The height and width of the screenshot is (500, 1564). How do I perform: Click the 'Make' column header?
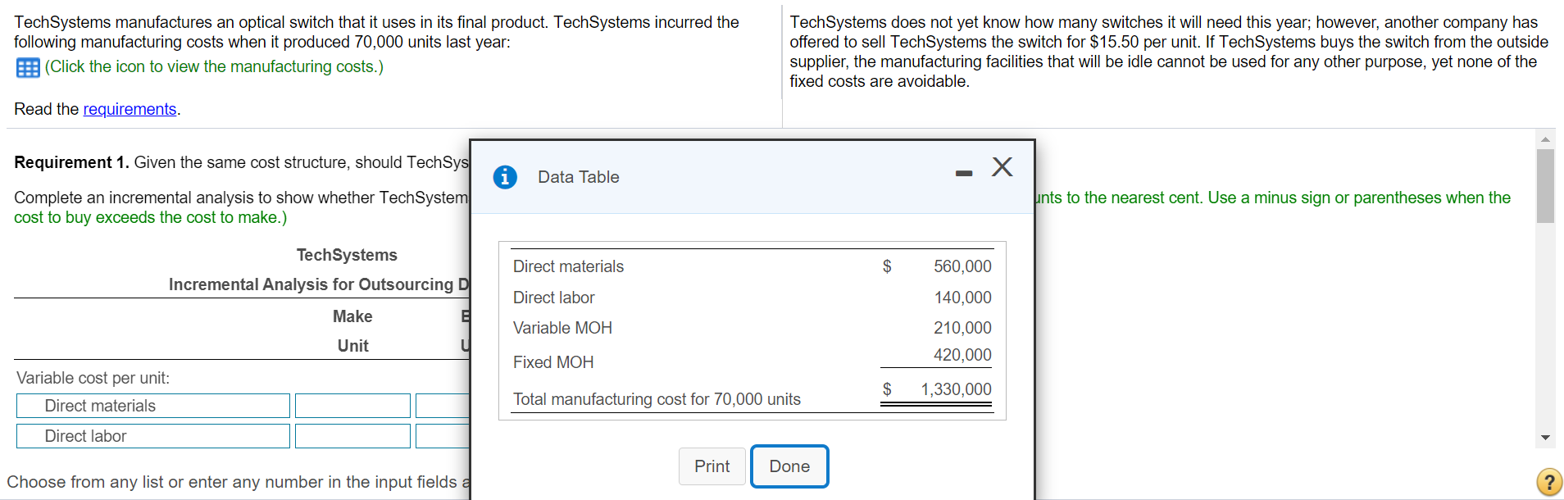(352, 316)
